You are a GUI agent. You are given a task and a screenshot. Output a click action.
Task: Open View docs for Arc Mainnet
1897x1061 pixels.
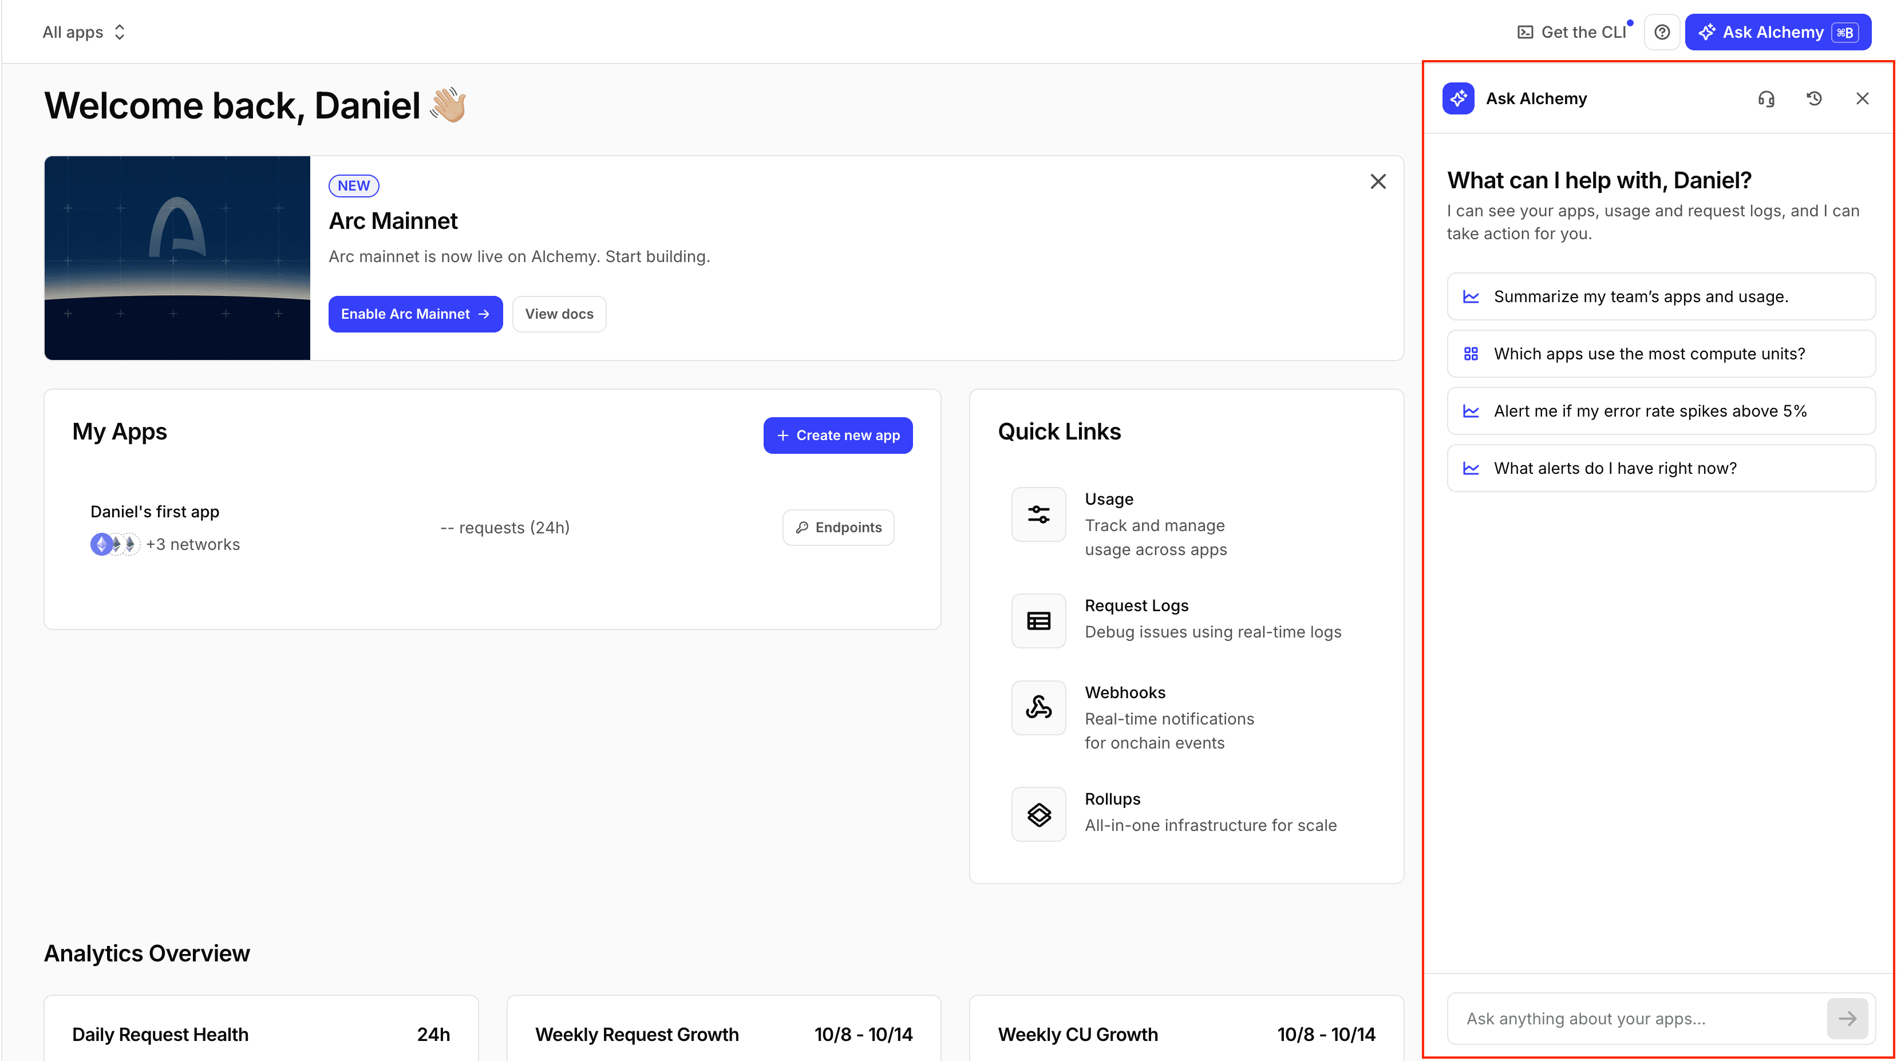pyautogui.click(x=559, y=314)
